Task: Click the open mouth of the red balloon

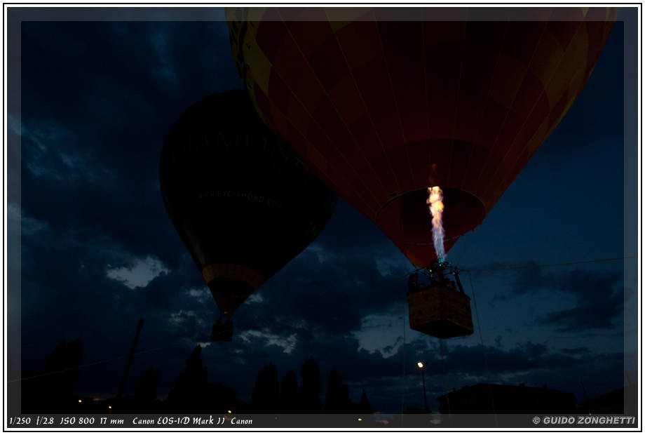Action: tap(430, 210)
